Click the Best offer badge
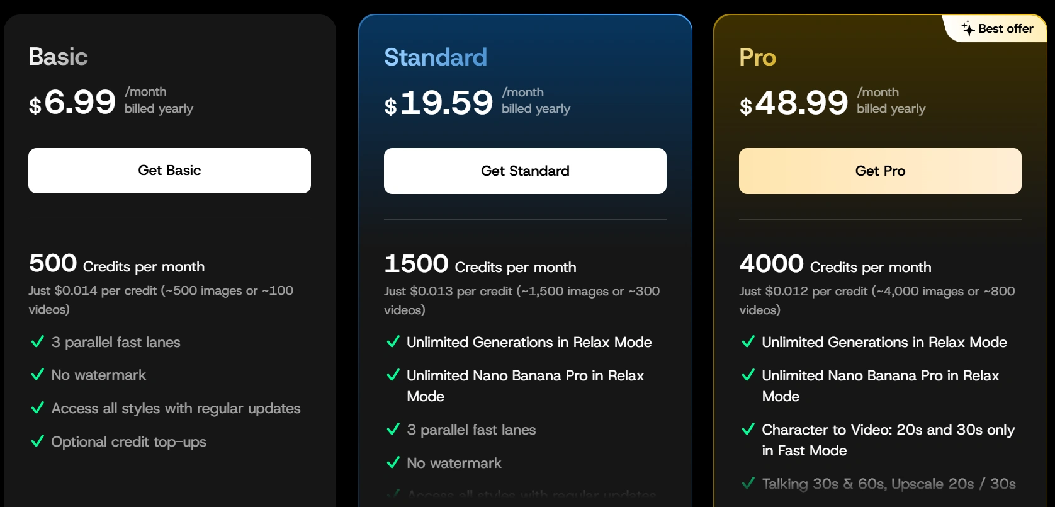 [x=998, y=29]
